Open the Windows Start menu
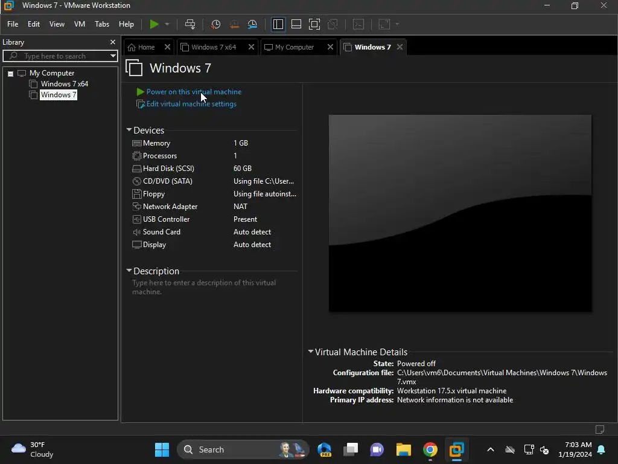 point(162,449)
